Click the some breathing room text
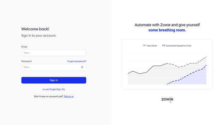The height and width of the screenshot is (125, 223). click(x=167, y=30)
